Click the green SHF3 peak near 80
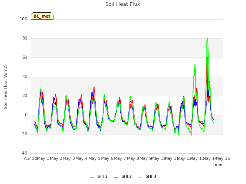The image size is (246, 184). pyautogui.click(x=208, y=38)
